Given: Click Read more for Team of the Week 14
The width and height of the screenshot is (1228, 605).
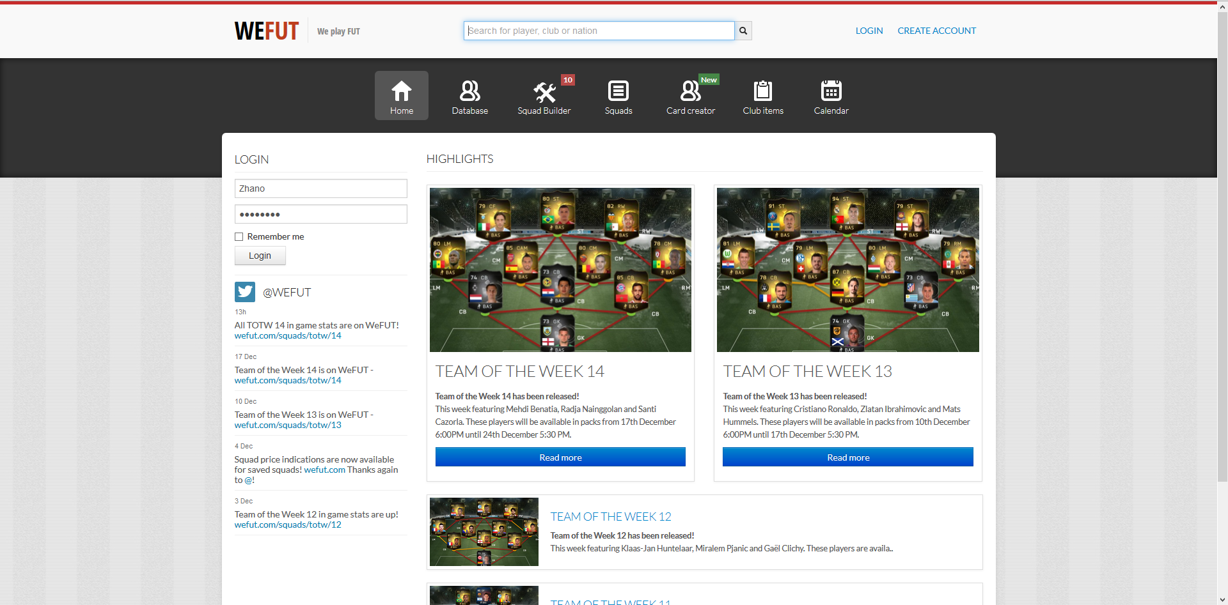Looking at the screenshot, I should (x=560, y=457).
